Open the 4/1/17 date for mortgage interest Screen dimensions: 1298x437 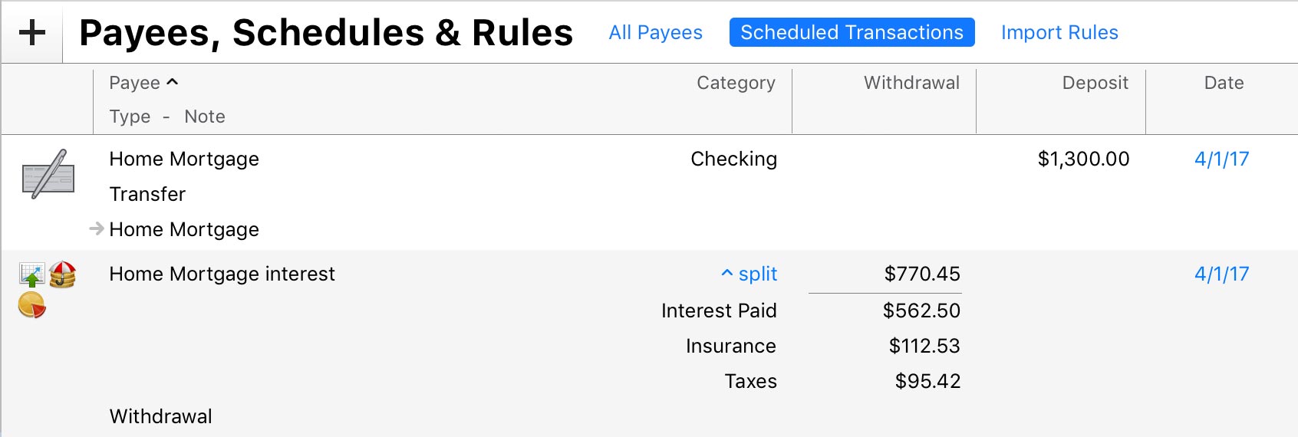[x=1221, y=274]
